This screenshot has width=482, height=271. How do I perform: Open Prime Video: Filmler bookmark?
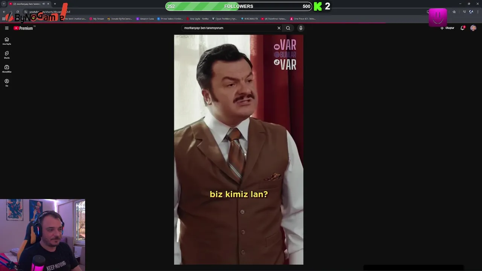(170, 18)
